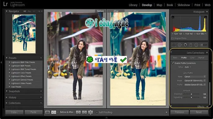The image size is (213, 119).
Task: Select the Graduated Filter tool
Action: [191, 45]
